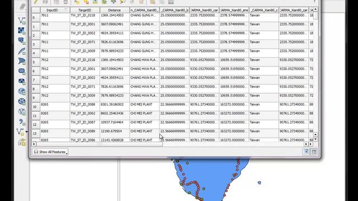Click the delete selected features trash icon
This screenshot has height=201, width=358.
point(65,2)
